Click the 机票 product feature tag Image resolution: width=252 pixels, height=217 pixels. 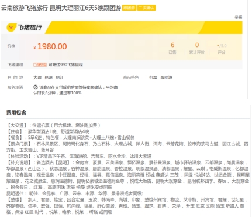tap(153, 77)
